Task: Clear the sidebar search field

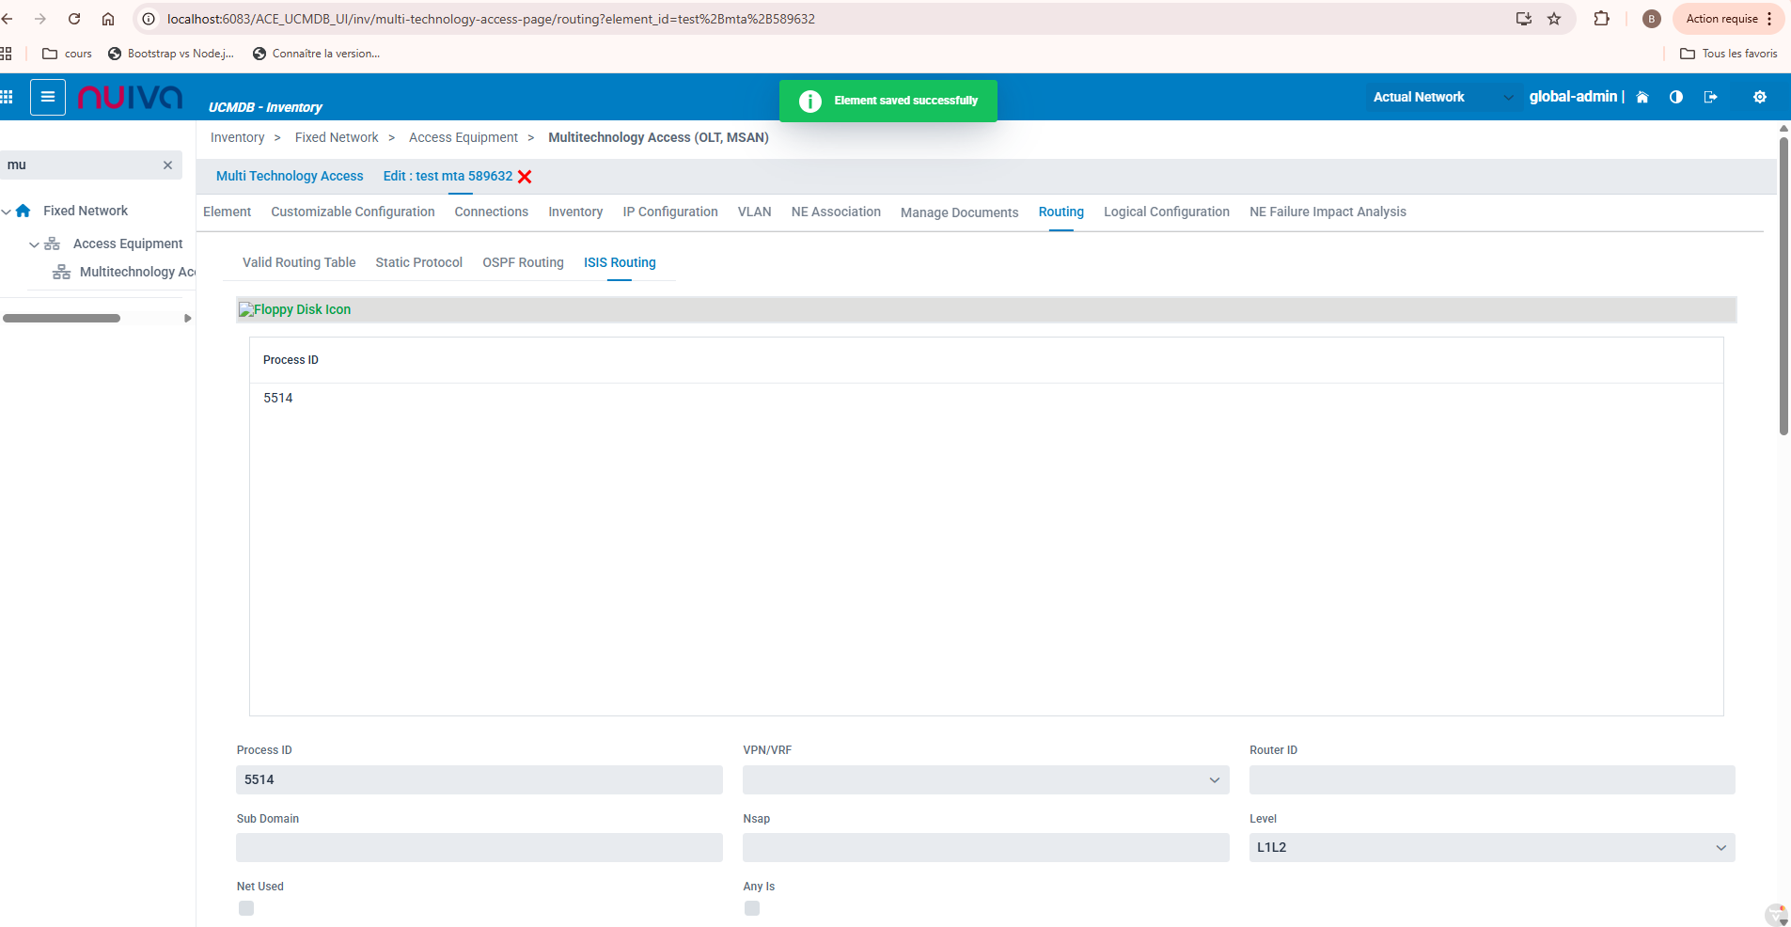Action: (x=167, y=165)
